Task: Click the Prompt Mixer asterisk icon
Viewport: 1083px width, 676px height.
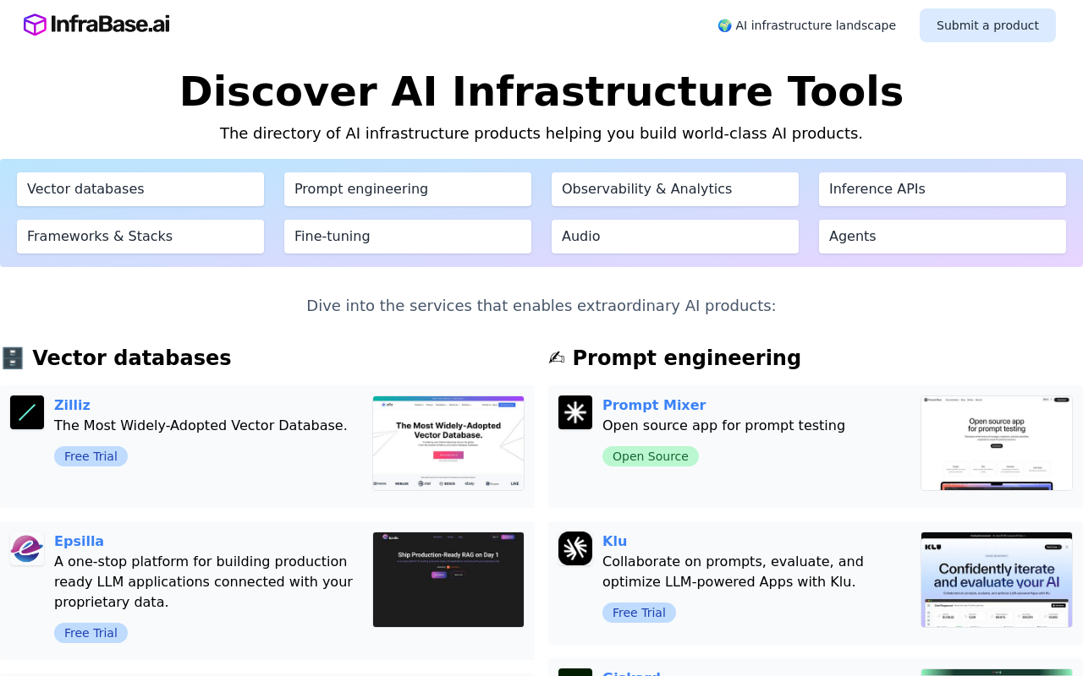Action: (575, 412)
